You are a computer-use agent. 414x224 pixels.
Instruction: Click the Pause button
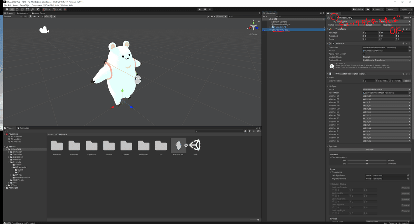pyautogui.click(x=205, y=9)
